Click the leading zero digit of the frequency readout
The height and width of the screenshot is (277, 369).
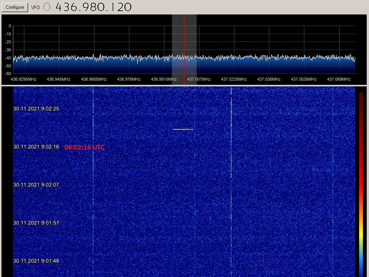coord(46,7)
